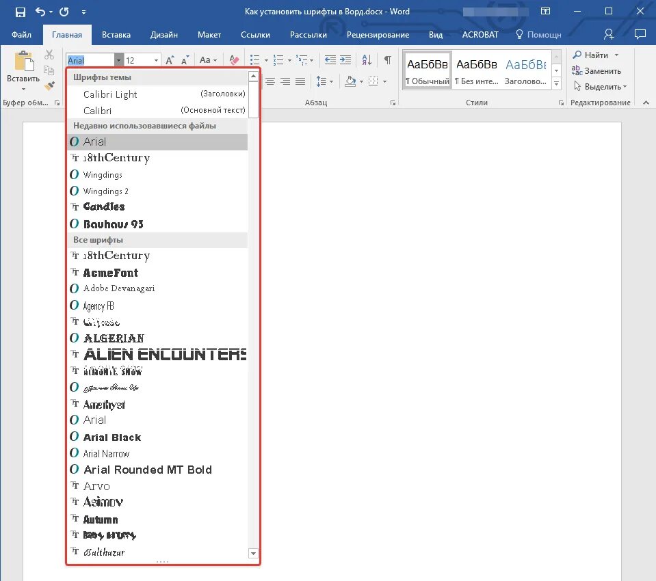This screenshot has width=656, height=581.
Task: Click the Помощн (Tell me) lightbulb box
Action: [x=538, y=35]
